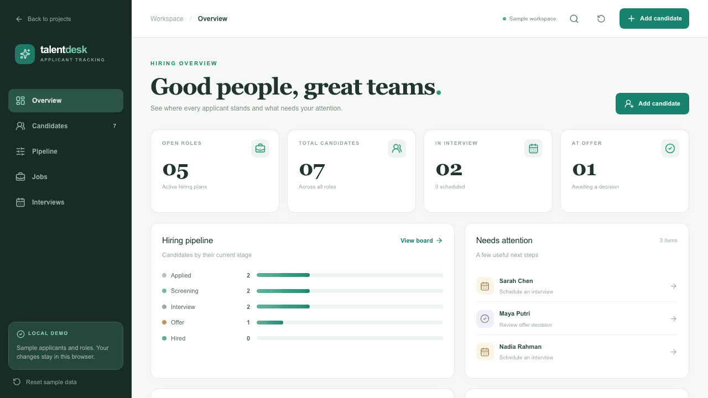Click Add candidate button beside the headline
This screenshot has width=708, height=398.
pyautogui.click(x=652, y=103)
